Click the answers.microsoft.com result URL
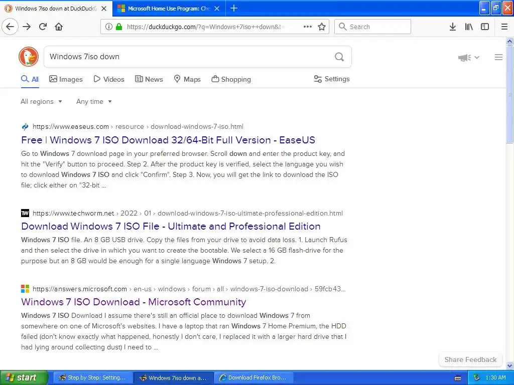 click(189, 289)
